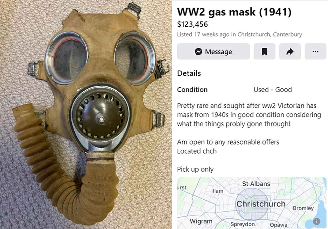Image resolution: width=328 pixels, height=229 pixels.
Task: Click the Bromley map label
Action: pyautogui.click(x=303, y=208)
